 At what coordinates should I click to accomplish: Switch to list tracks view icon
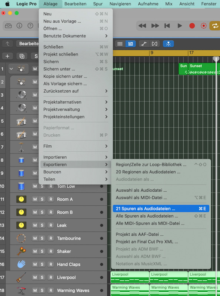tap(131, 44)
